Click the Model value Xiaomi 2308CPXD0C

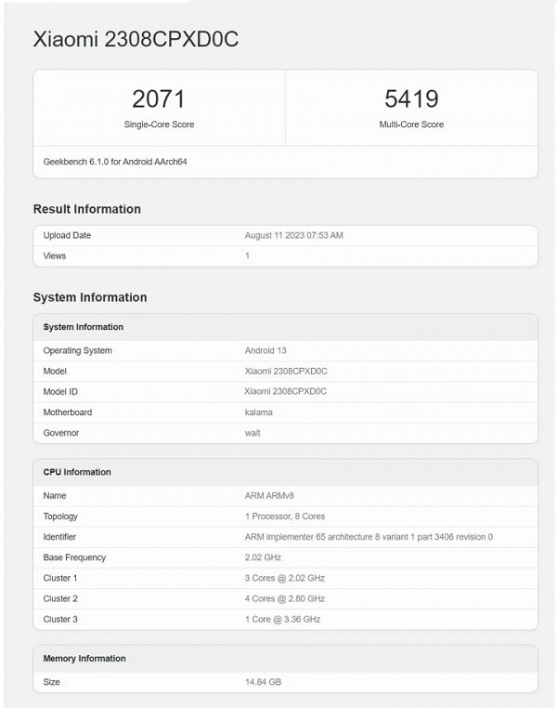pos(286,371)
